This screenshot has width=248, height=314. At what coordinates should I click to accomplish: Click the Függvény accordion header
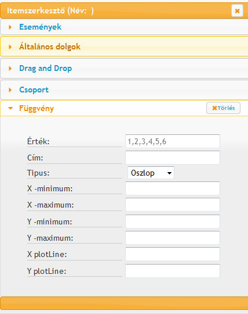click(x=124, y=108)
